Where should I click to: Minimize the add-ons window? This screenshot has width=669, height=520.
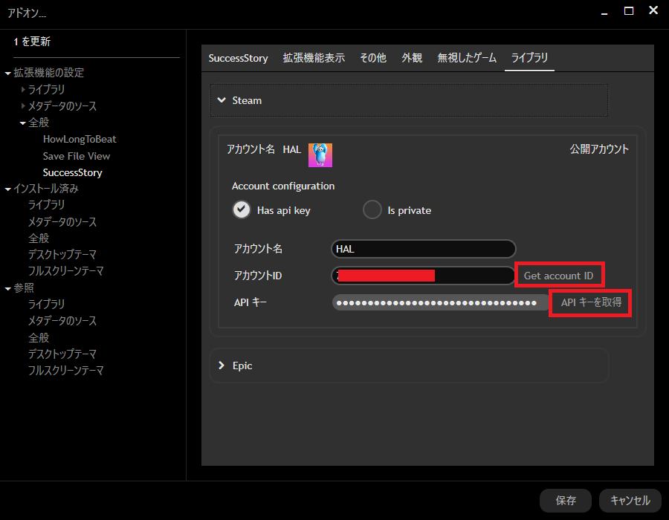604,14
